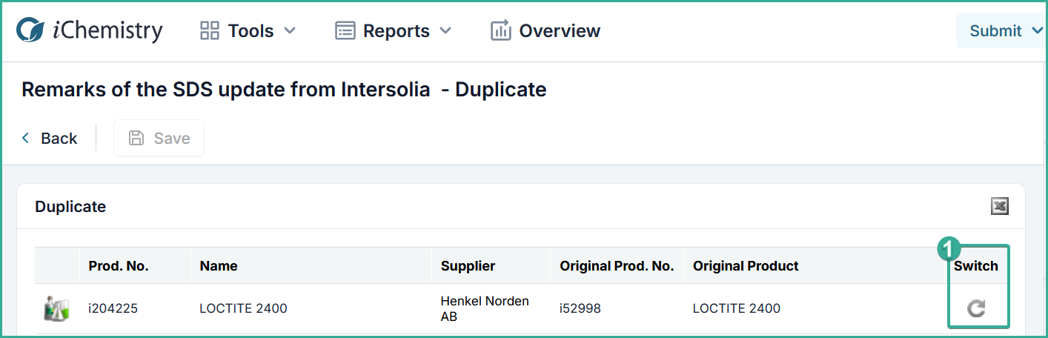Click the Reports list icon
Viewport: 1048px width, 338px height.
(345, 31)
